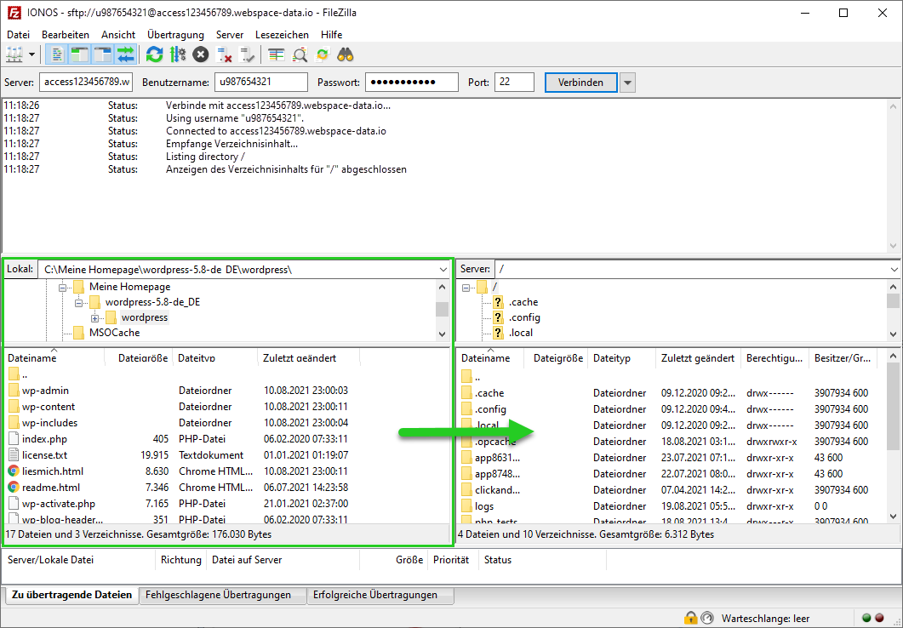Click the speed limit gauge icon
The width and height of the screenshot is (903, 628).
coord(707,619)
